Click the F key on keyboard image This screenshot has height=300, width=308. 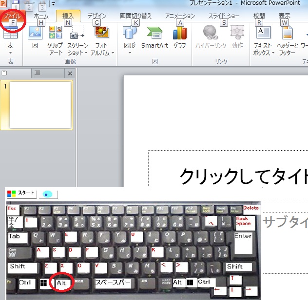coord(92,251)
